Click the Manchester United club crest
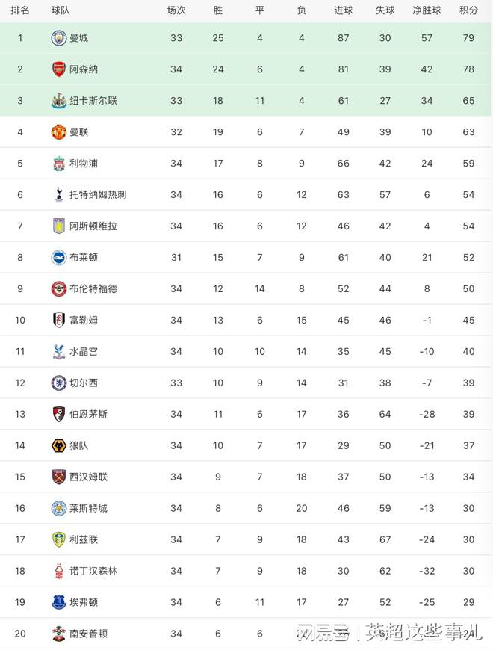Image resolution: width=493 pixels, height=650 pixels. 59,132
